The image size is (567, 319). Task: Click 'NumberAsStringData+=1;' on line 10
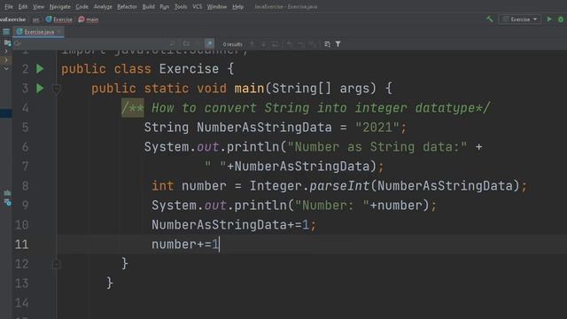click(x=234, y=225)
